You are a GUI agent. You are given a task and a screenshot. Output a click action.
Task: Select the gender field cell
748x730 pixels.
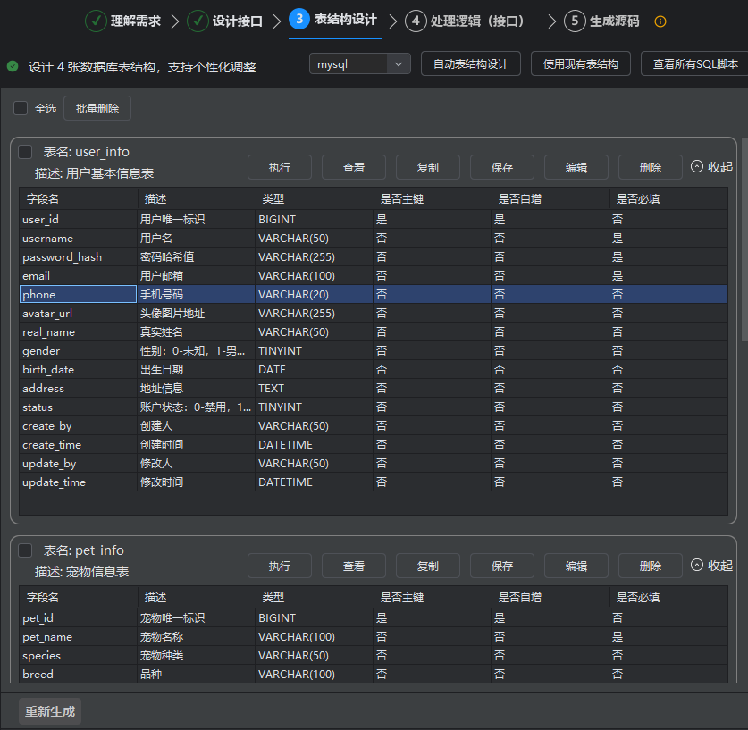pyautogui.click(x=79, y=350)
